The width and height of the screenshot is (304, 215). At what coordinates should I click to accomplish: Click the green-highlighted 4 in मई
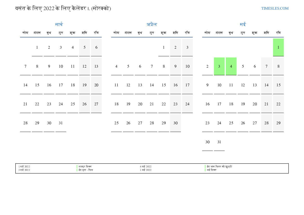tap(231, 66)
